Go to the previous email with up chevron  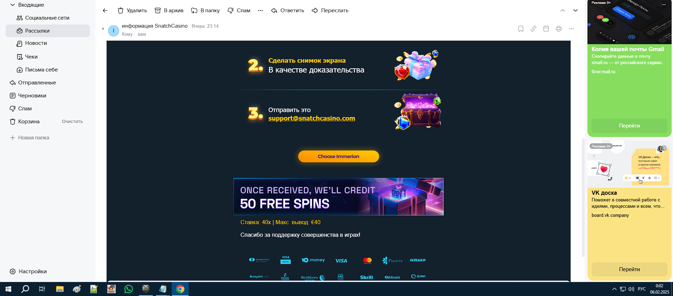coord(563,11)
